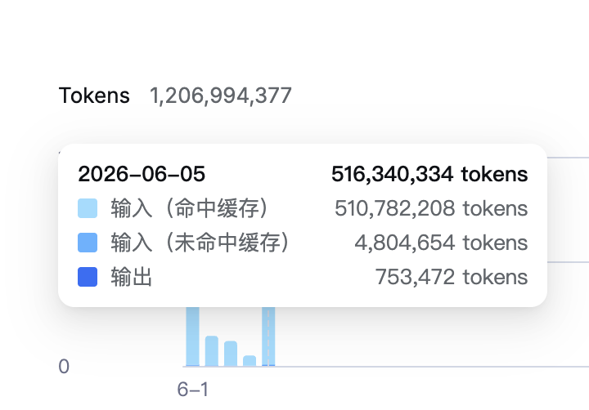Click the 510,782,208 tokens value
The height and width of the screenshot is (410, 589).
(x=431, y=208)
